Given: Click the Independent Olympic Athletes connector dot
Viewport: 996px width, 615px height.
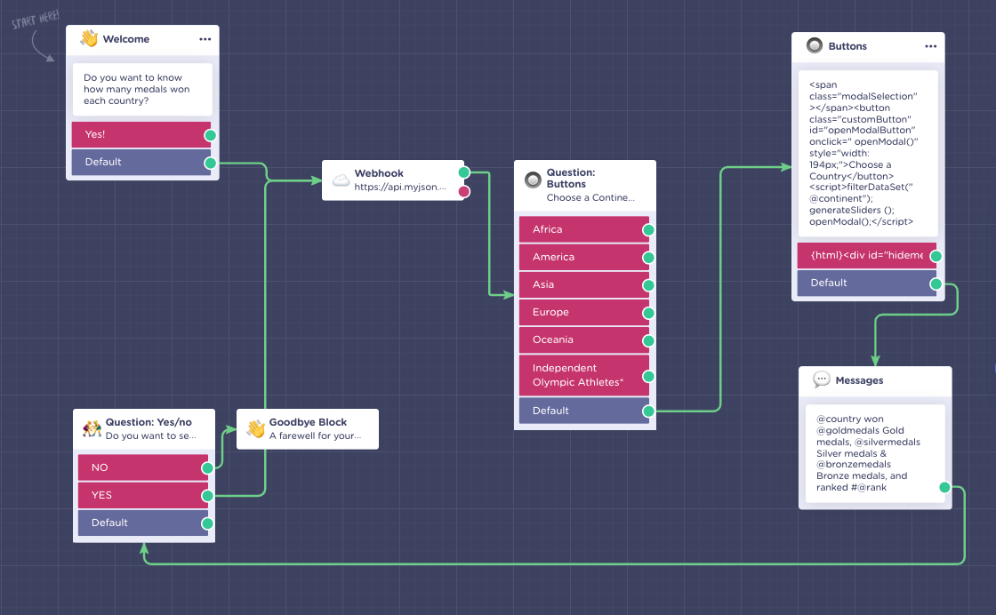Looking at the screenshot, I should tap(648, 376).
